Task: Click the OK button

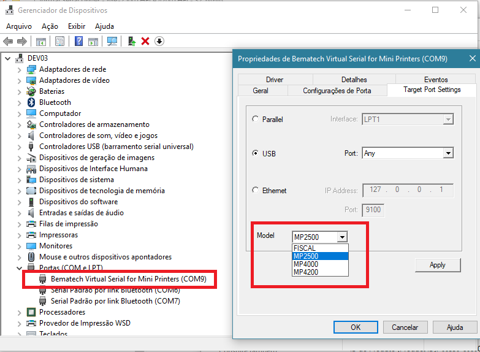Action: 356,327
